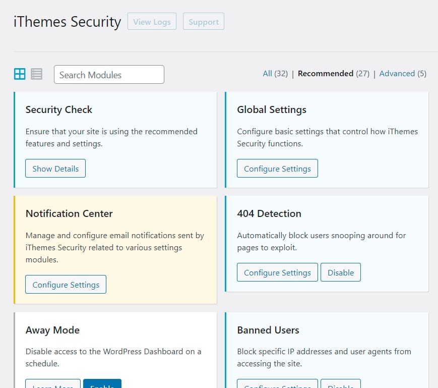Viewport: 438px width, 388px height.
Task: Select the Recommended (27) filter
Action: point(334,74)
